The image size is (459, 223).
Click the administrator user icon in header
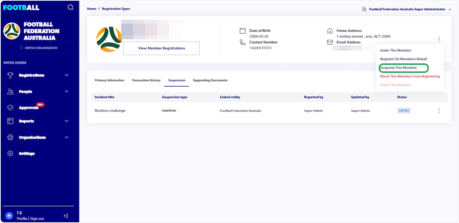click(364, 9)
